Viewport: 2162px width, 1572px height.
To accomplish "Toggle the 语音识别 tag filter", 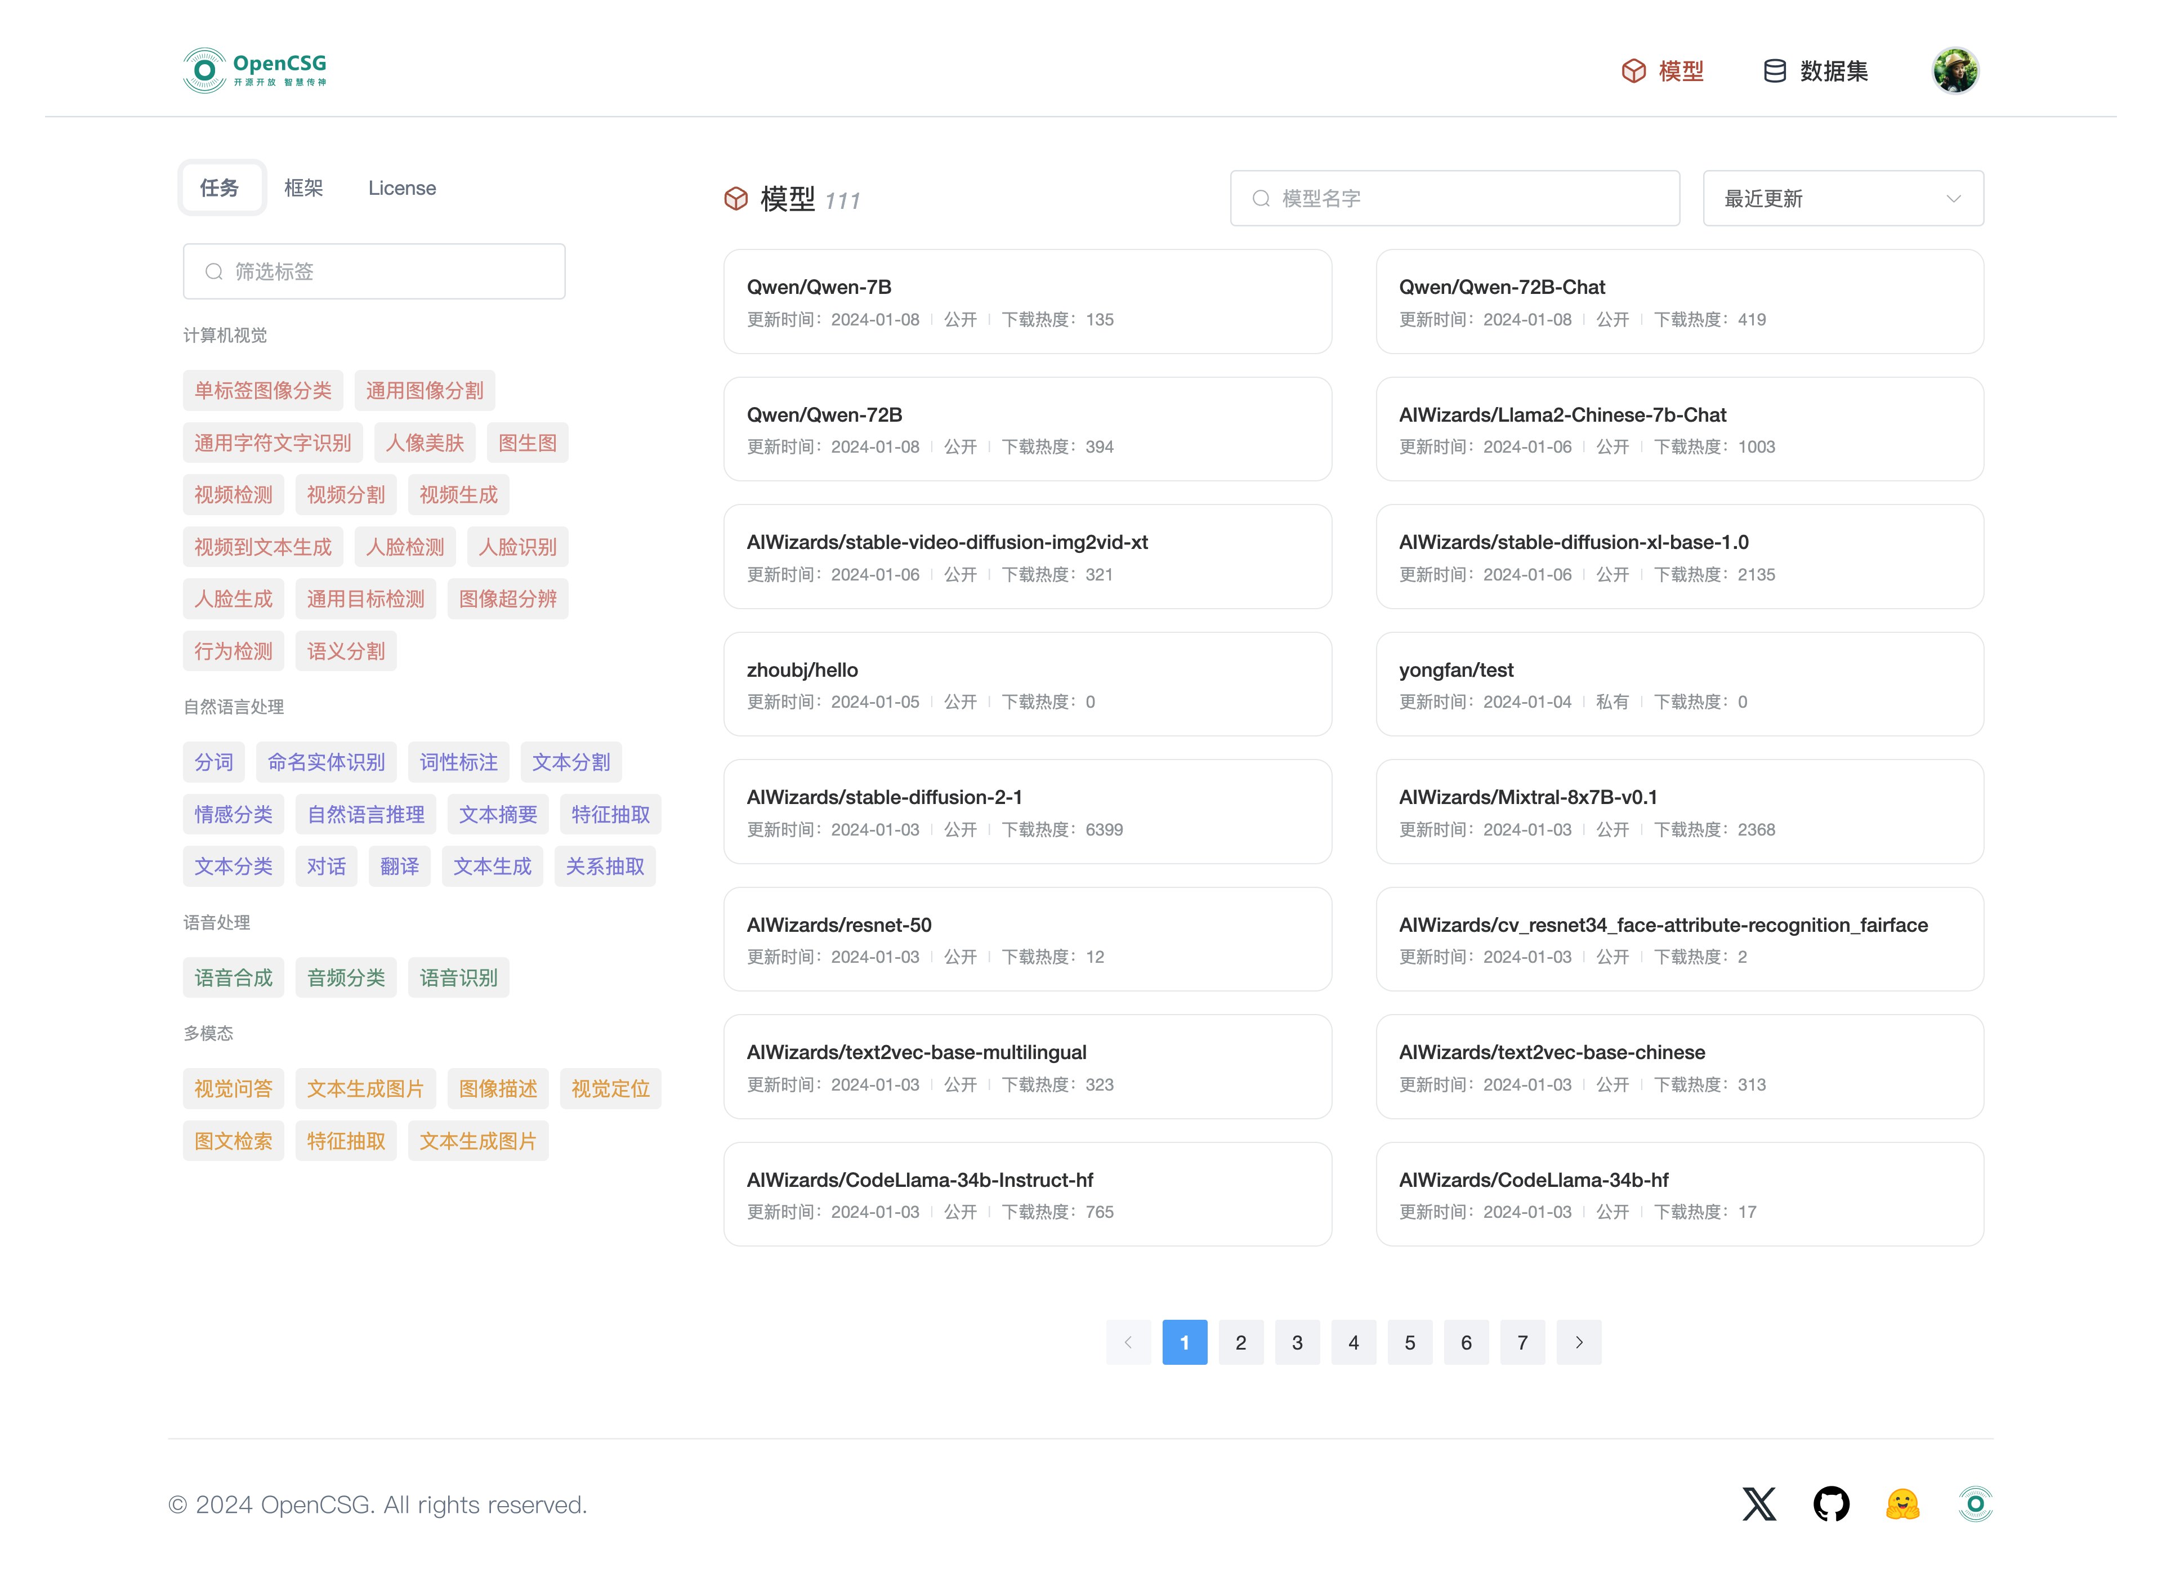I will pyautogui.click(x=458, y=977).
